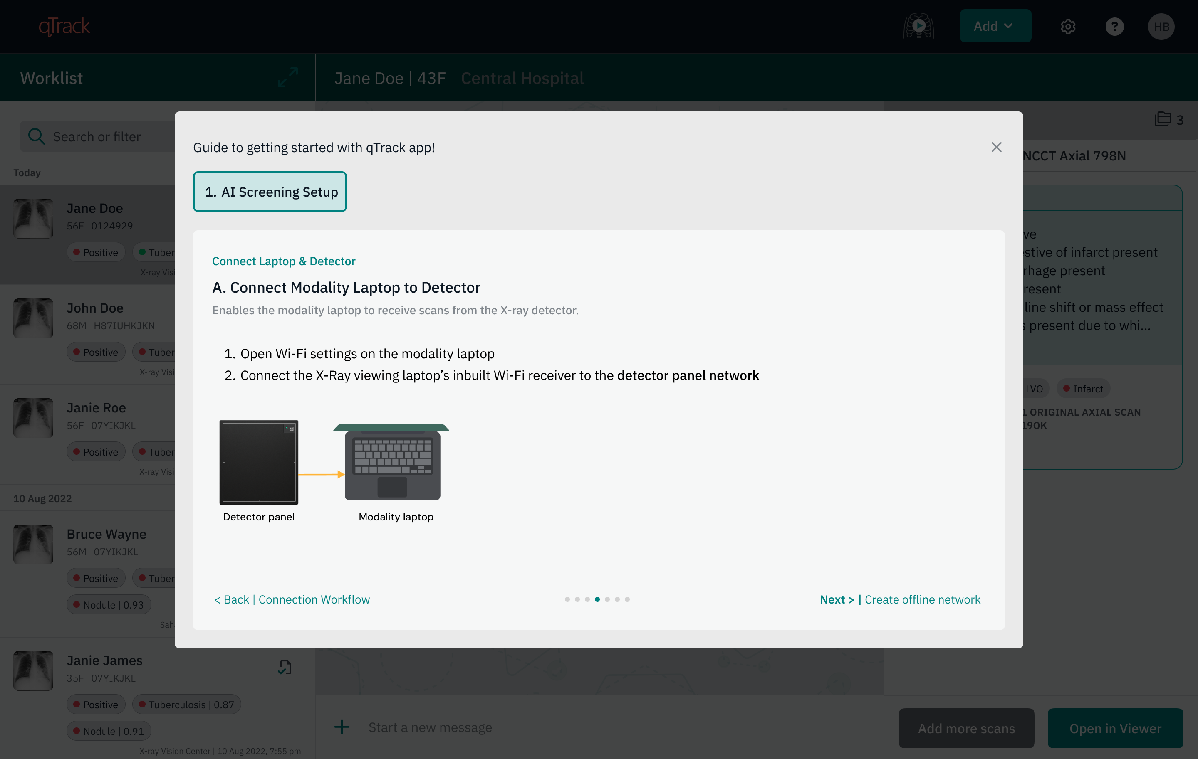Jump to the first guide page dot
Viewport: 1198px width, 759px height.
click(567, 599)
